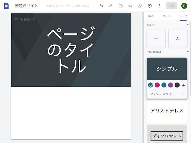Choose the checked blue color swatch
Viewport: 191px width, 143px height.
tap(150, 85)
